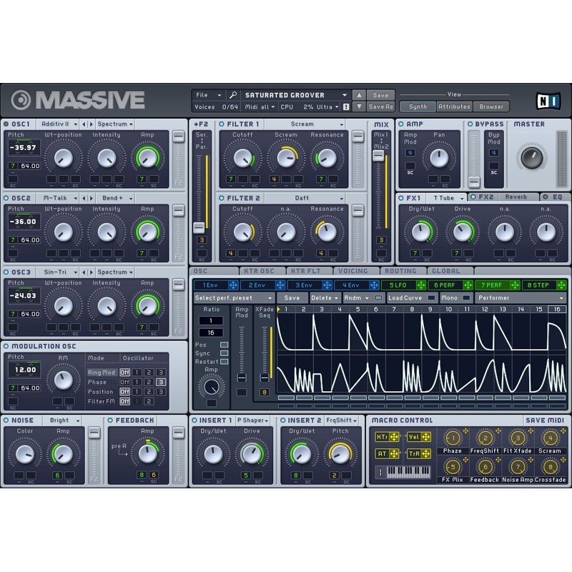Click the KTr macro source icon
This screenshot has width=572, height=572.
point(382,436)
